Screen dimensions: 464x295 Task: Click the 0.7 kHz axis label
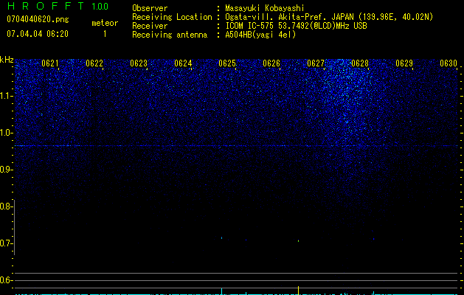7,243
